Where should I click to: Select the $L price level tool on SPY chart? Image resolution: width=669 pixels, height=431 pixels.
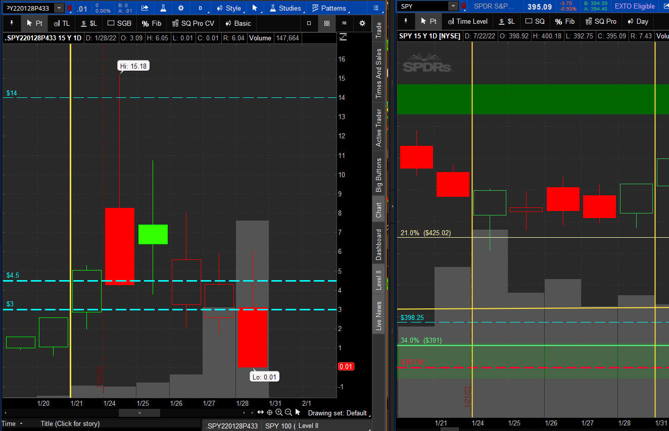point(507,21)
